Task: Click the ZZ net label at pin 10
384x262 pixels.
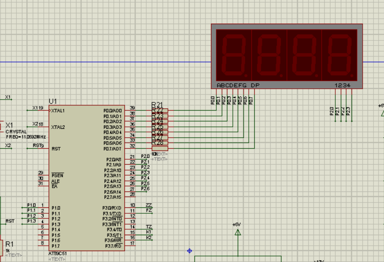Action: [148, 205]
